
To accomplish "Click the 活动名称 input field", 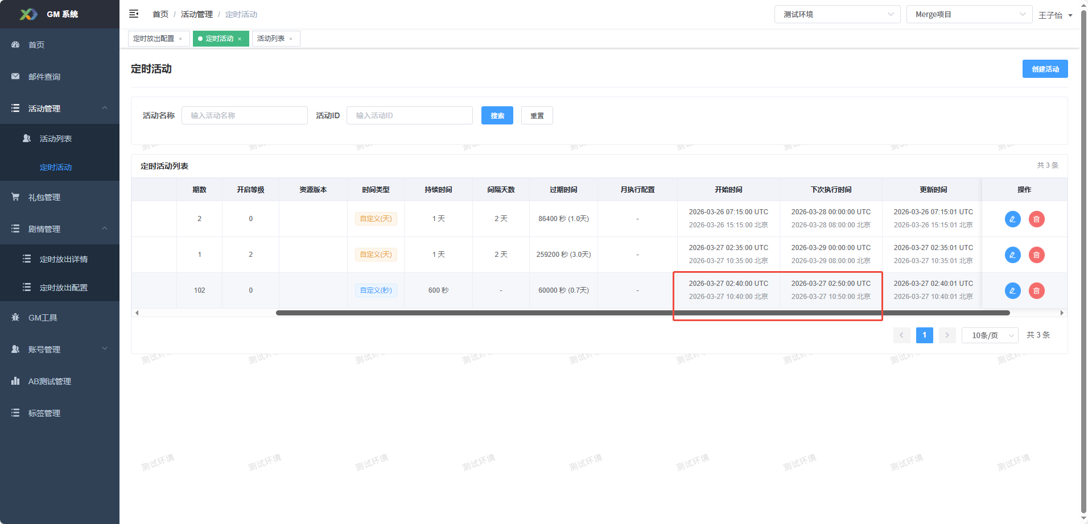I will coord(244,115).
